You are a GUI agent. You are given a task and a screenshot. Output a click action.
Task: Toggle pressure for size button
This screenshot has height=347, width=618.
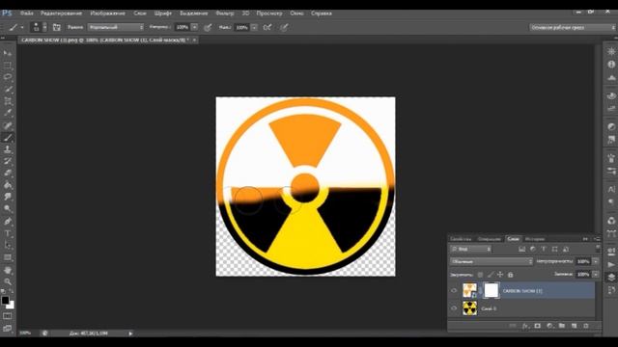pos(284,27)
